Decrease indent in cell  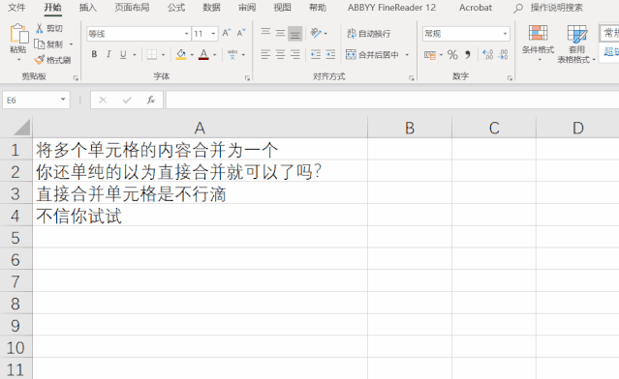316,54
